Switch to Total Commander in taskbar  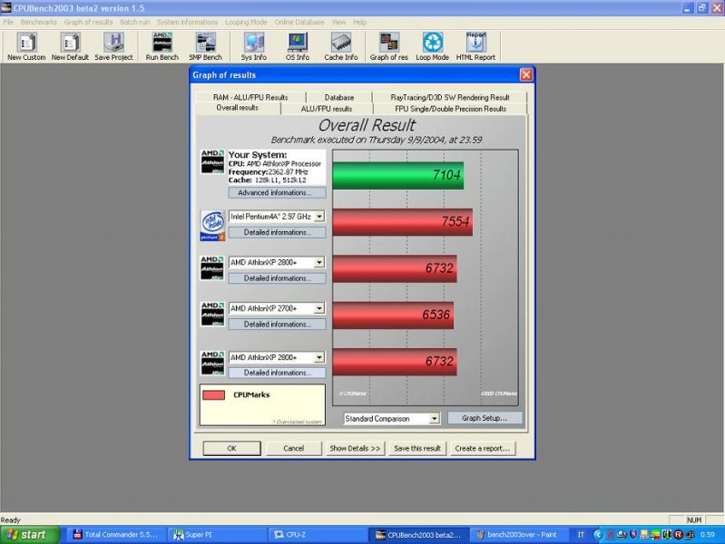(x=115, y=535)
